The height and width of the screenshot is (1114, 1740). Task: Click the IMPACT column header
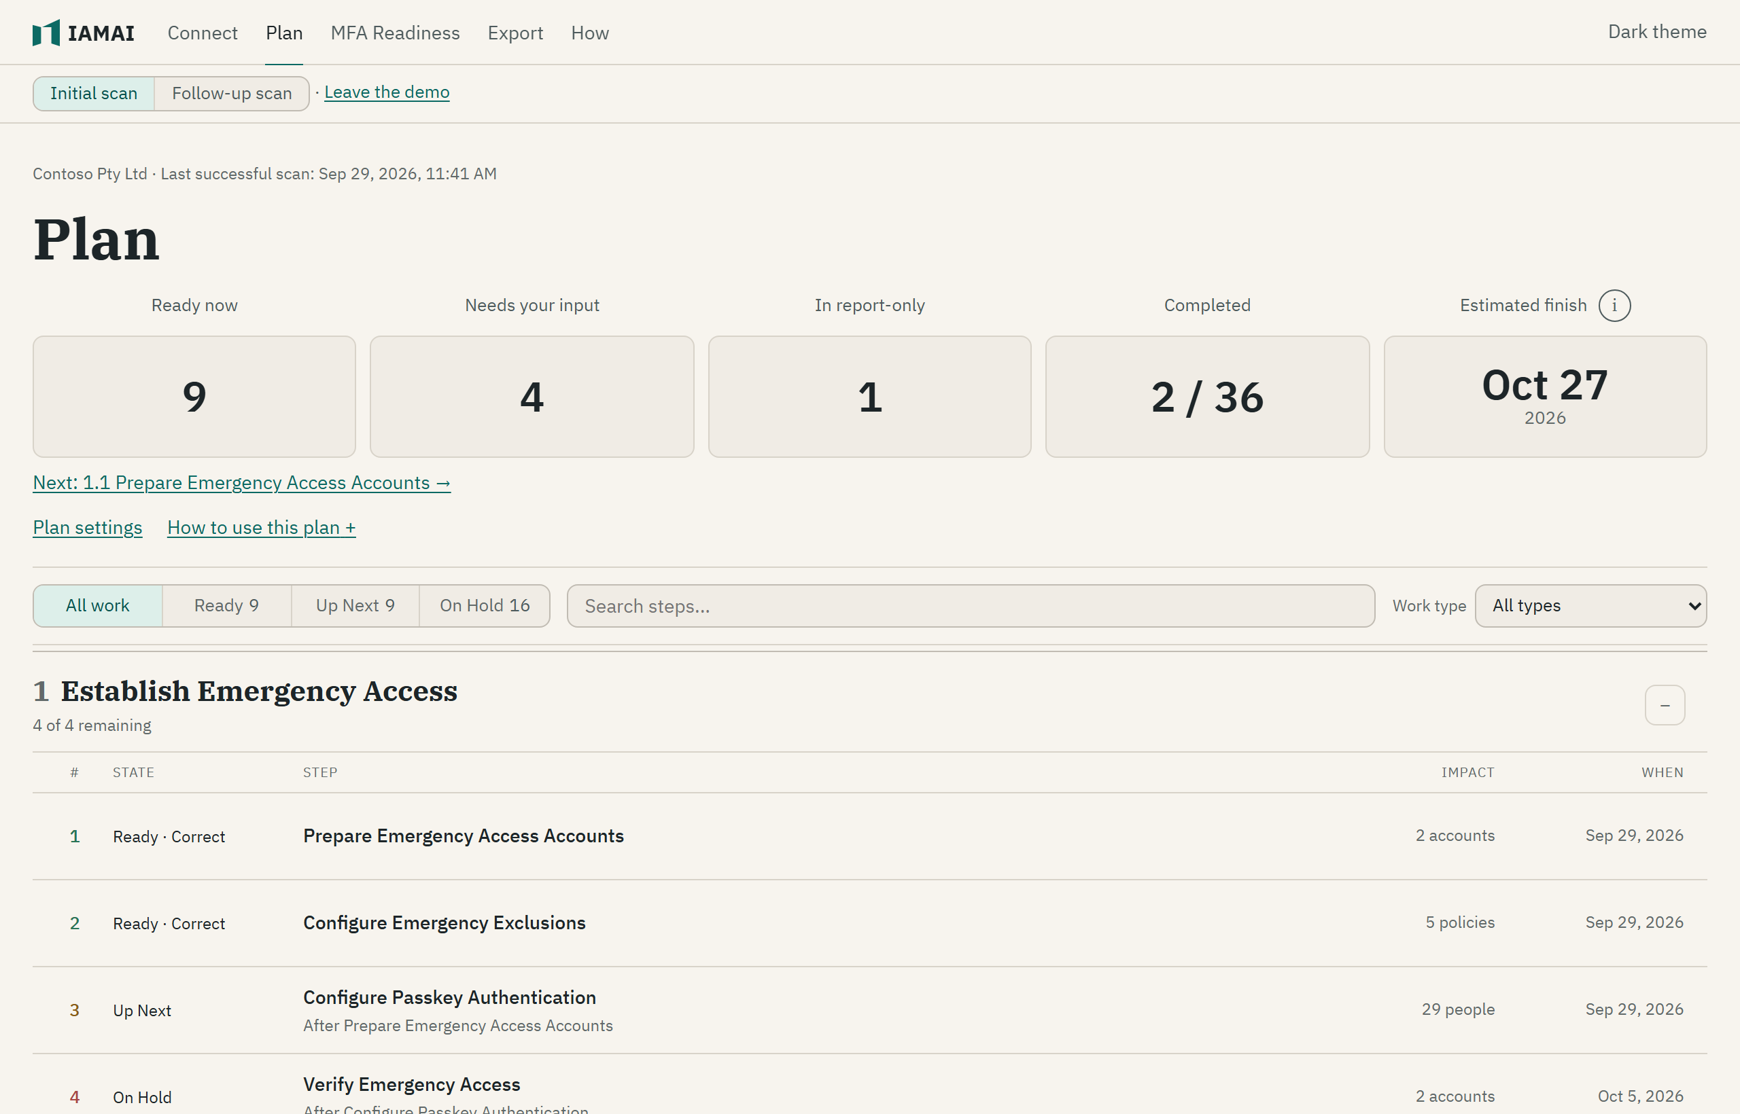[x=1468, y=772]
